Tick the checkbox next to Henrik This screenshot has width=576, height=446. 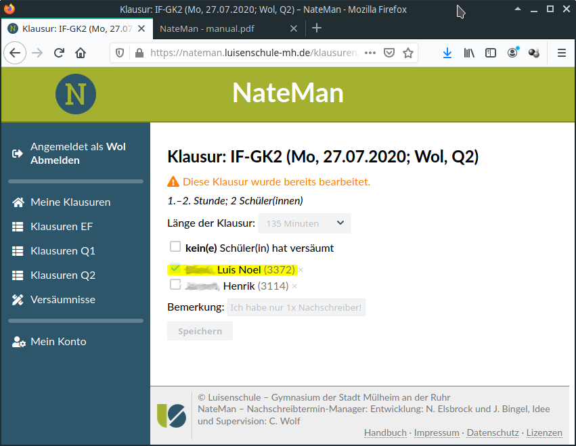(x=175, y=285)
